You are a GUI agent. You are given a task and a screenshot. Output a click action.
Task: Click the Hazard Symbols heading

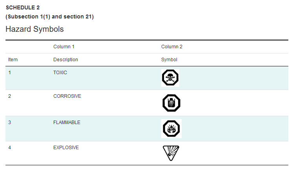pos(35,29)
